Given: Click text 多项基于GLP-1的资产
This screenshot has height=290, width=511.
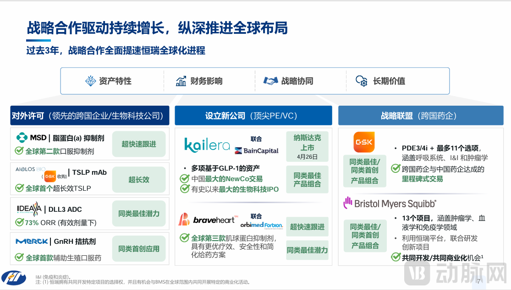Looking at the screenshot, I should pos(225,168).
